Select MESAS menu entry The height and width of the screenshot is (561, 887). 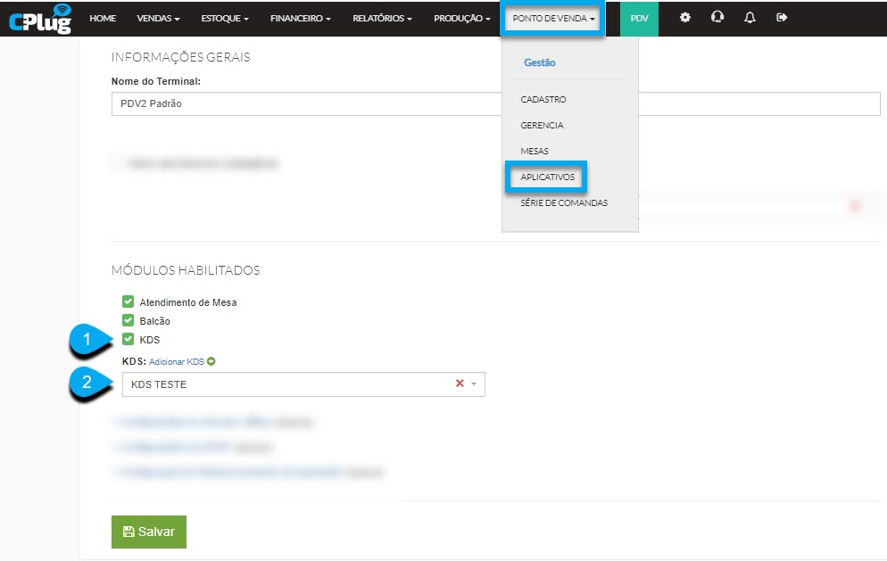point(535,151)
